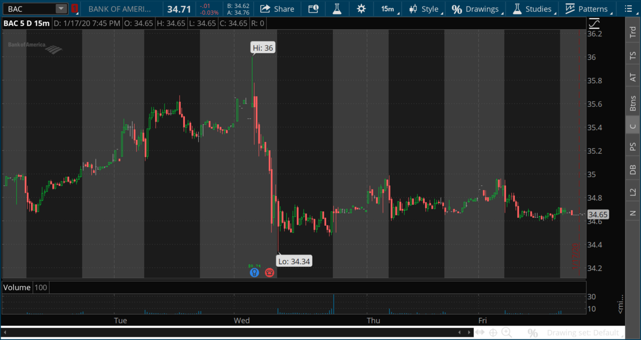Click the 34.71 last price
Viewport: 641px width, 340px height.
[178, 9]
